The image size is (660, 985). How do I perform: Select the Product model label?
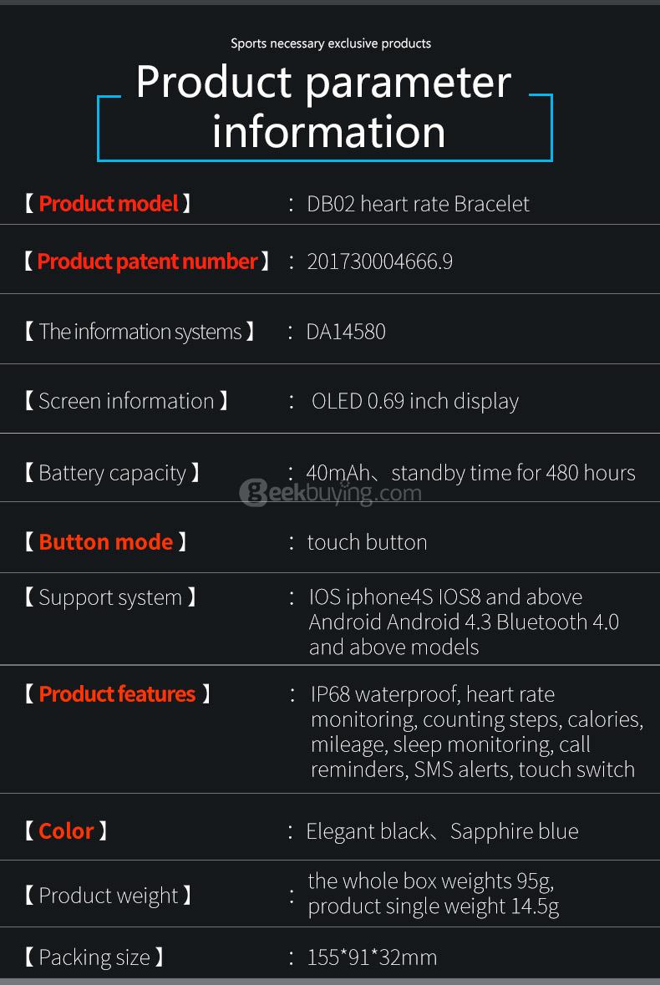click(x=109, y=204)
